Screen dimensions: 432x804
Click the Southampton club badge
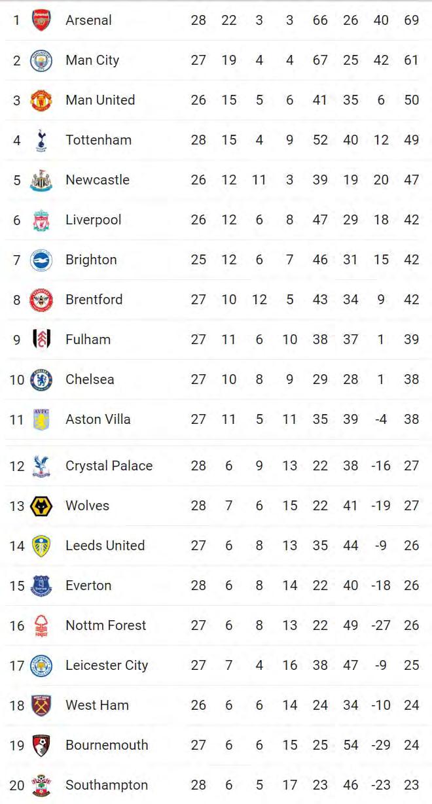(x=41, y=785)
